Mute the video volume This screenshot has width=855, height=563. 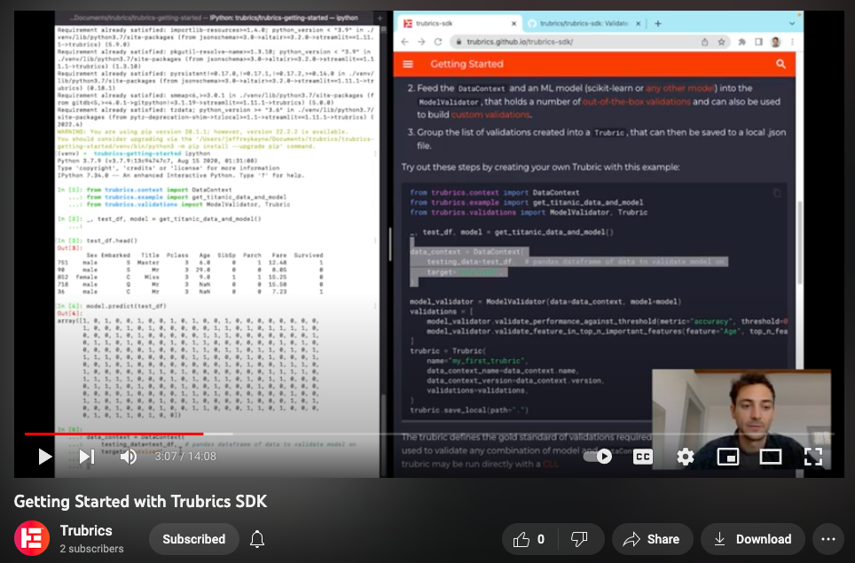tap(129, 457)
